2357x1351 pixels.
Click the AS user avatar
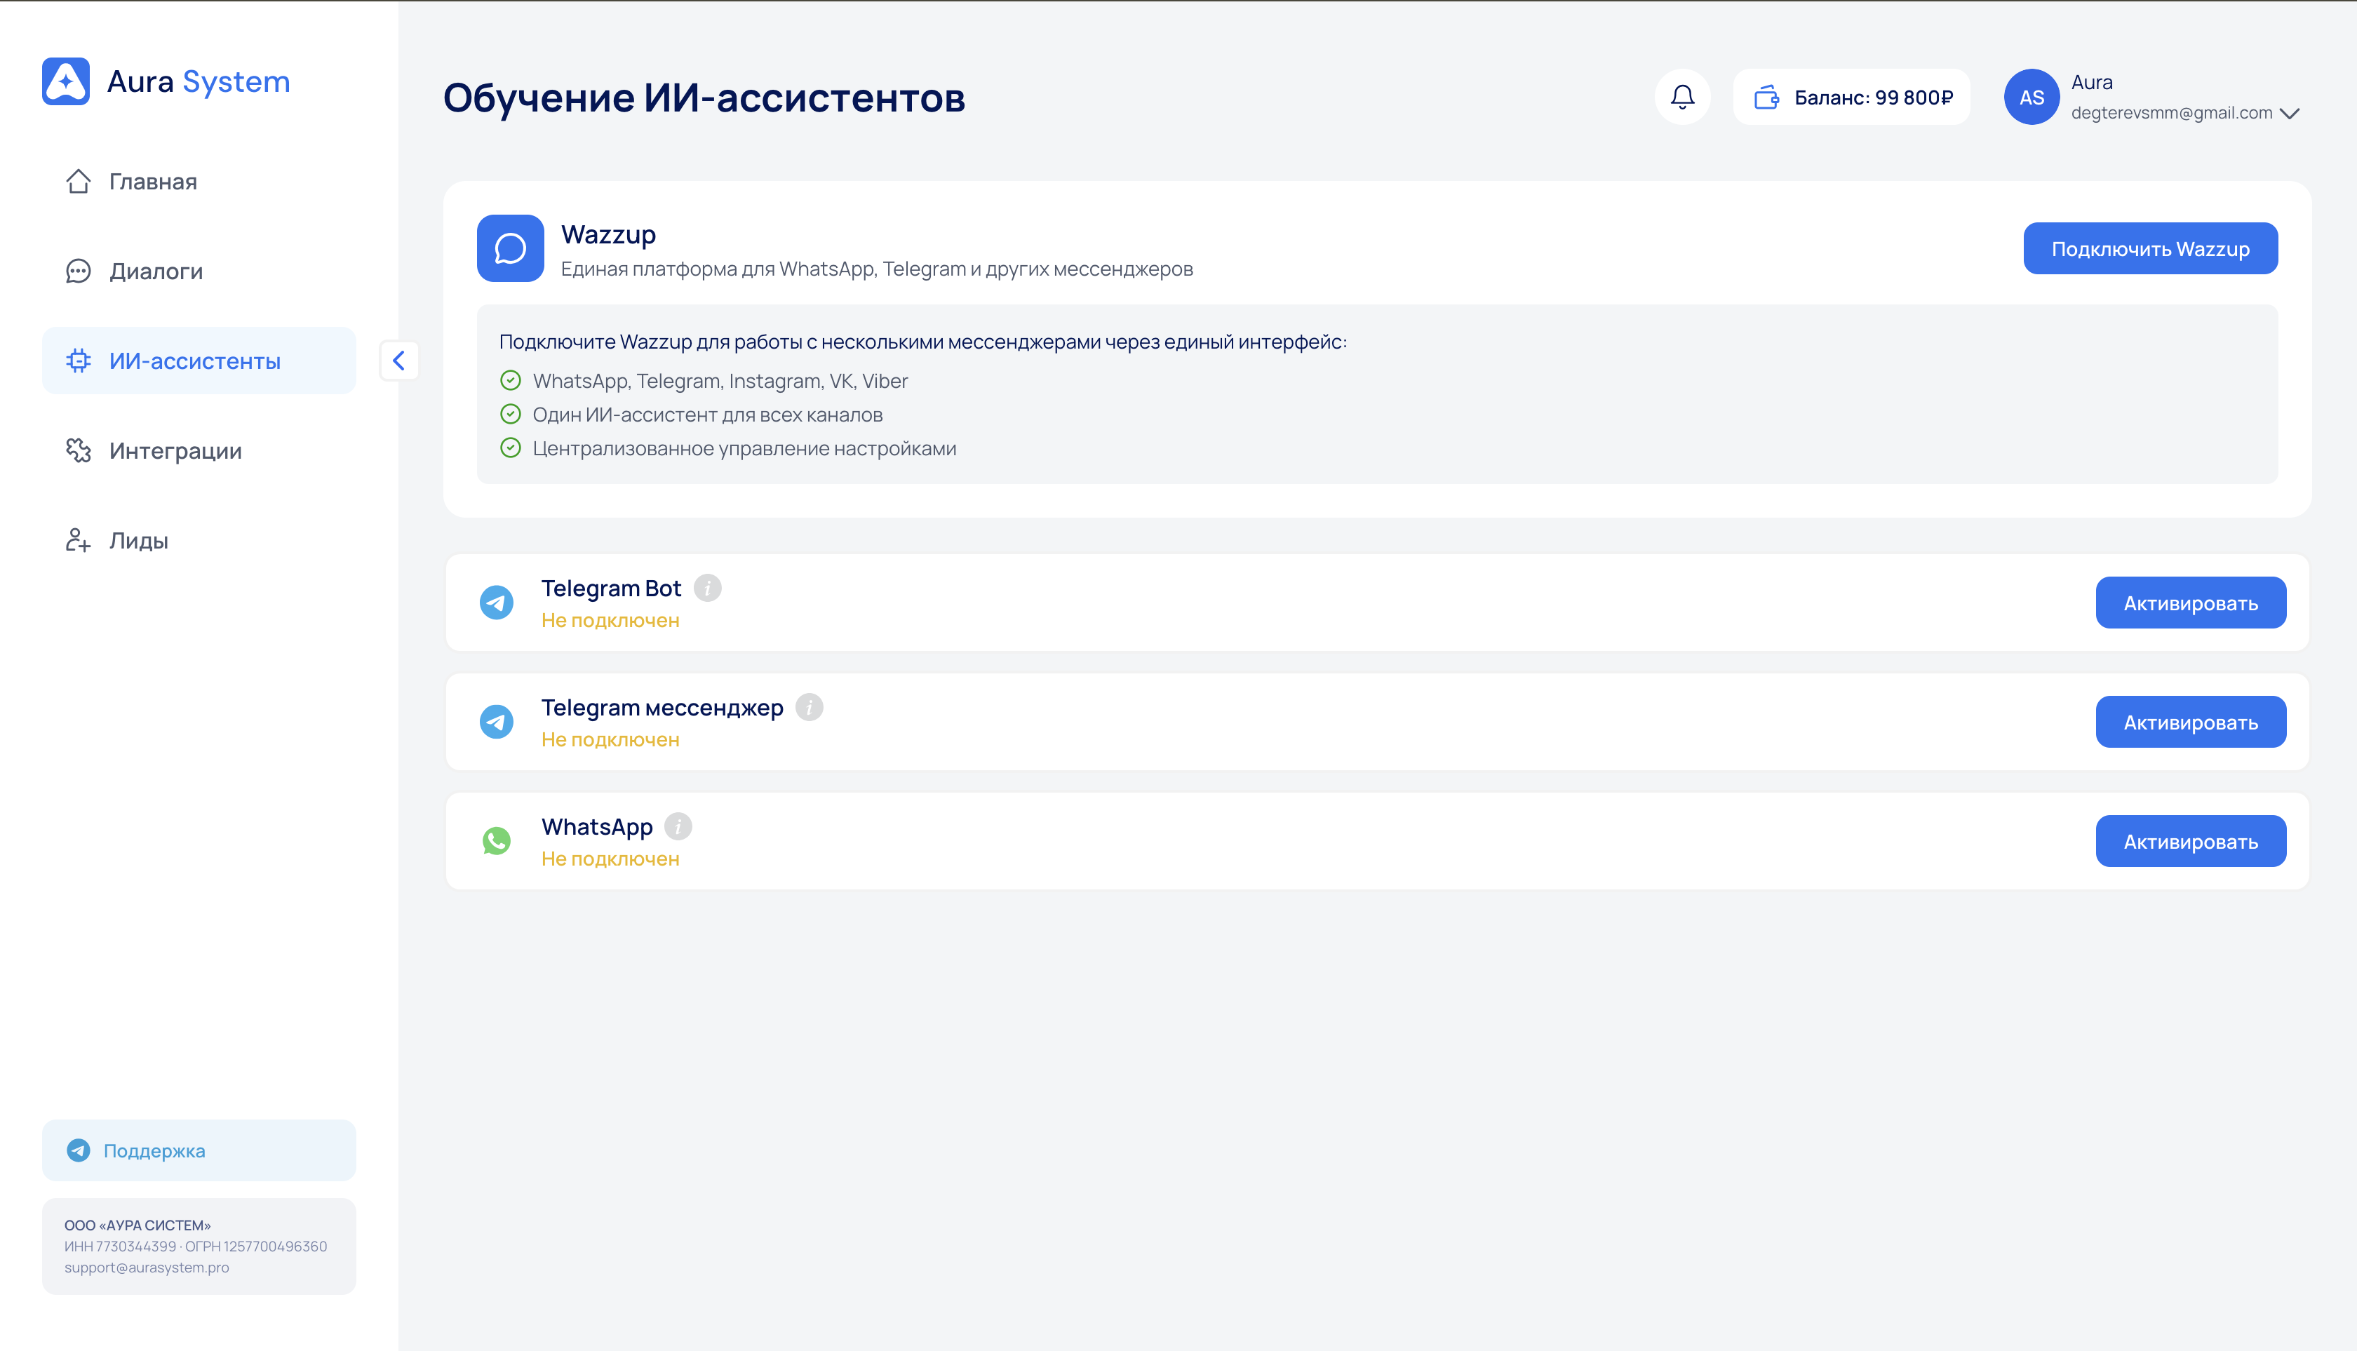pyautogui.click(x=2030, y=97)
